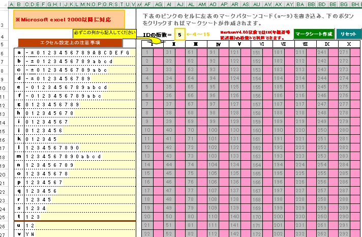This screenshot has width=362, height=237.
Task: Click column header AM
Action: click(x=202, y=4)
